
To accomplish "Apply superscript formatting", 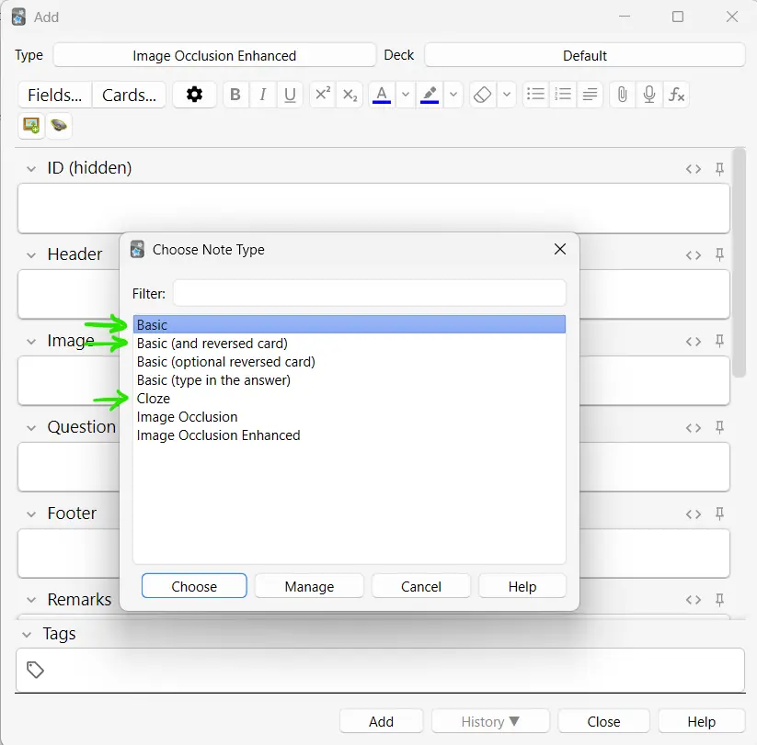I will click(323, 95).
